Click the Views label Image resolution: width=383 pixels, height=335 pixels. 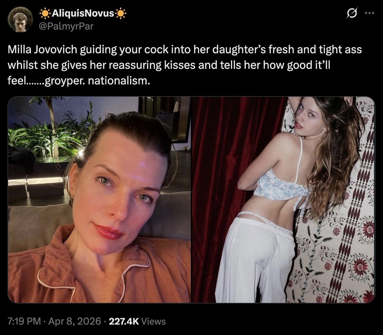click(x=153, y=321)
